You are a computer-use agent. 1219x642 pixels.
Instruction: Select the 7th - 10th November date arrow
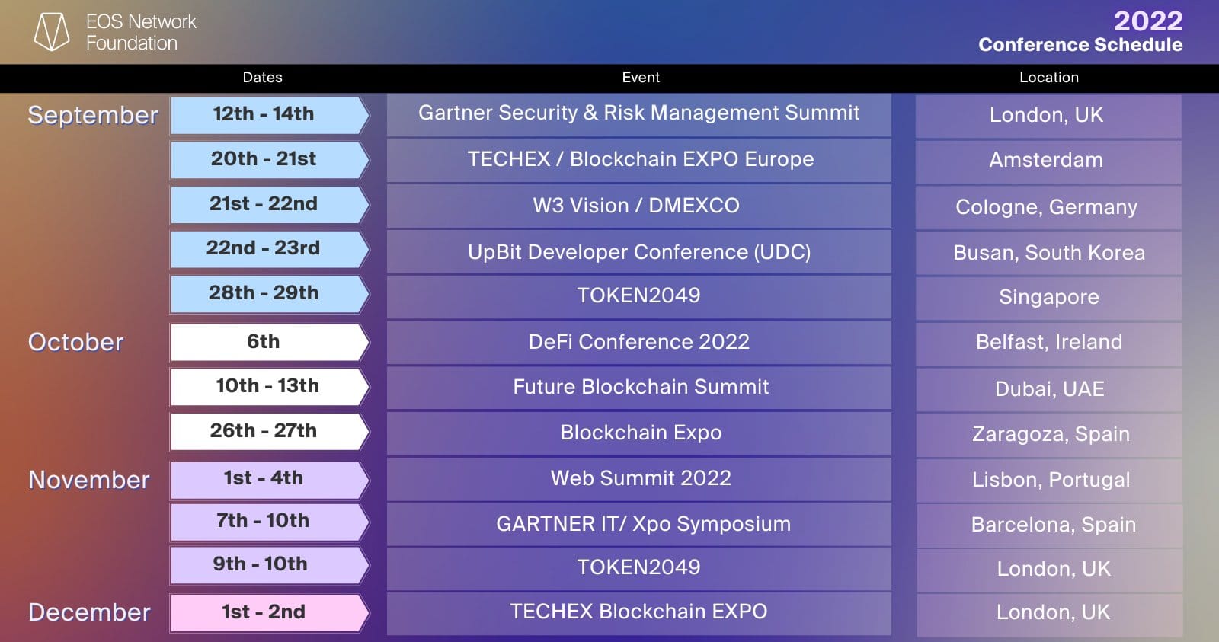click(270, 522)
